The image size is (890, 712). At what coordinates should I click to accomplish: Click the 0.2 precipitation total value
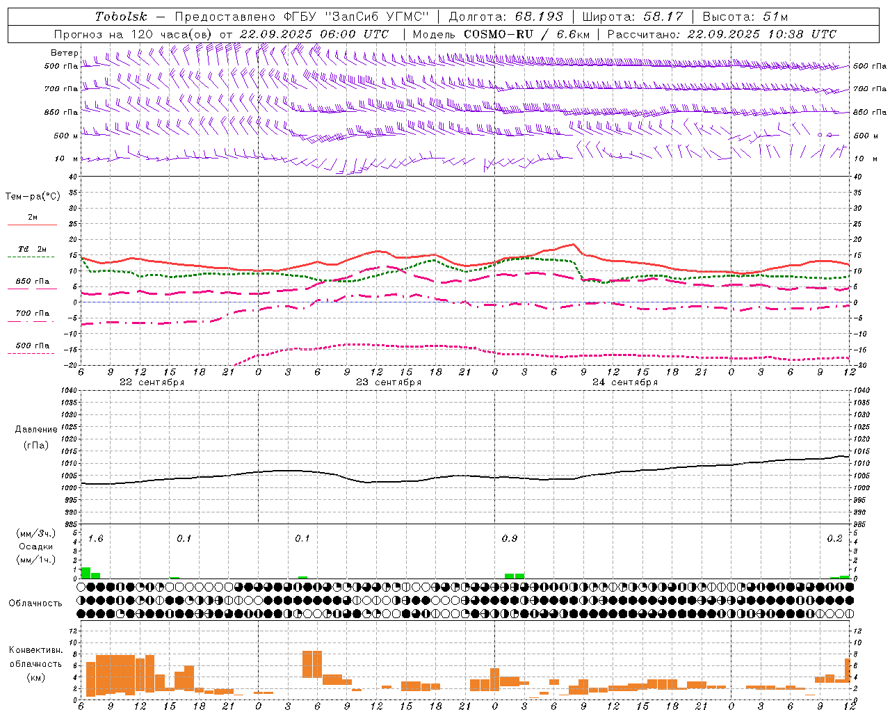click(834, 539)
